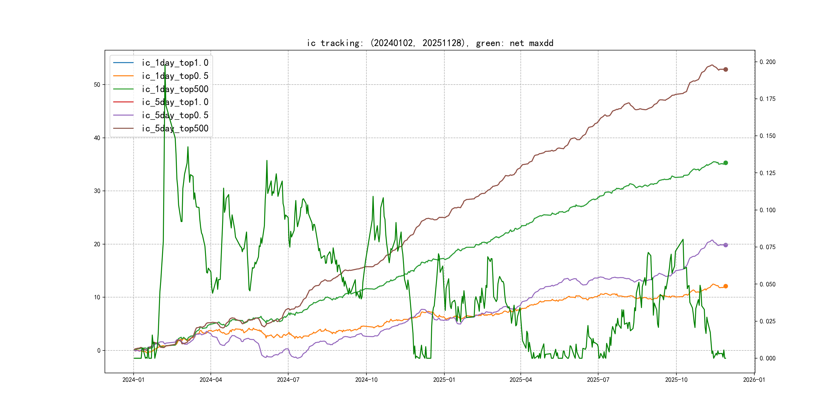
Task: Click the green ic_1day_top500 legend line swatch
Action: click(123, 89)
